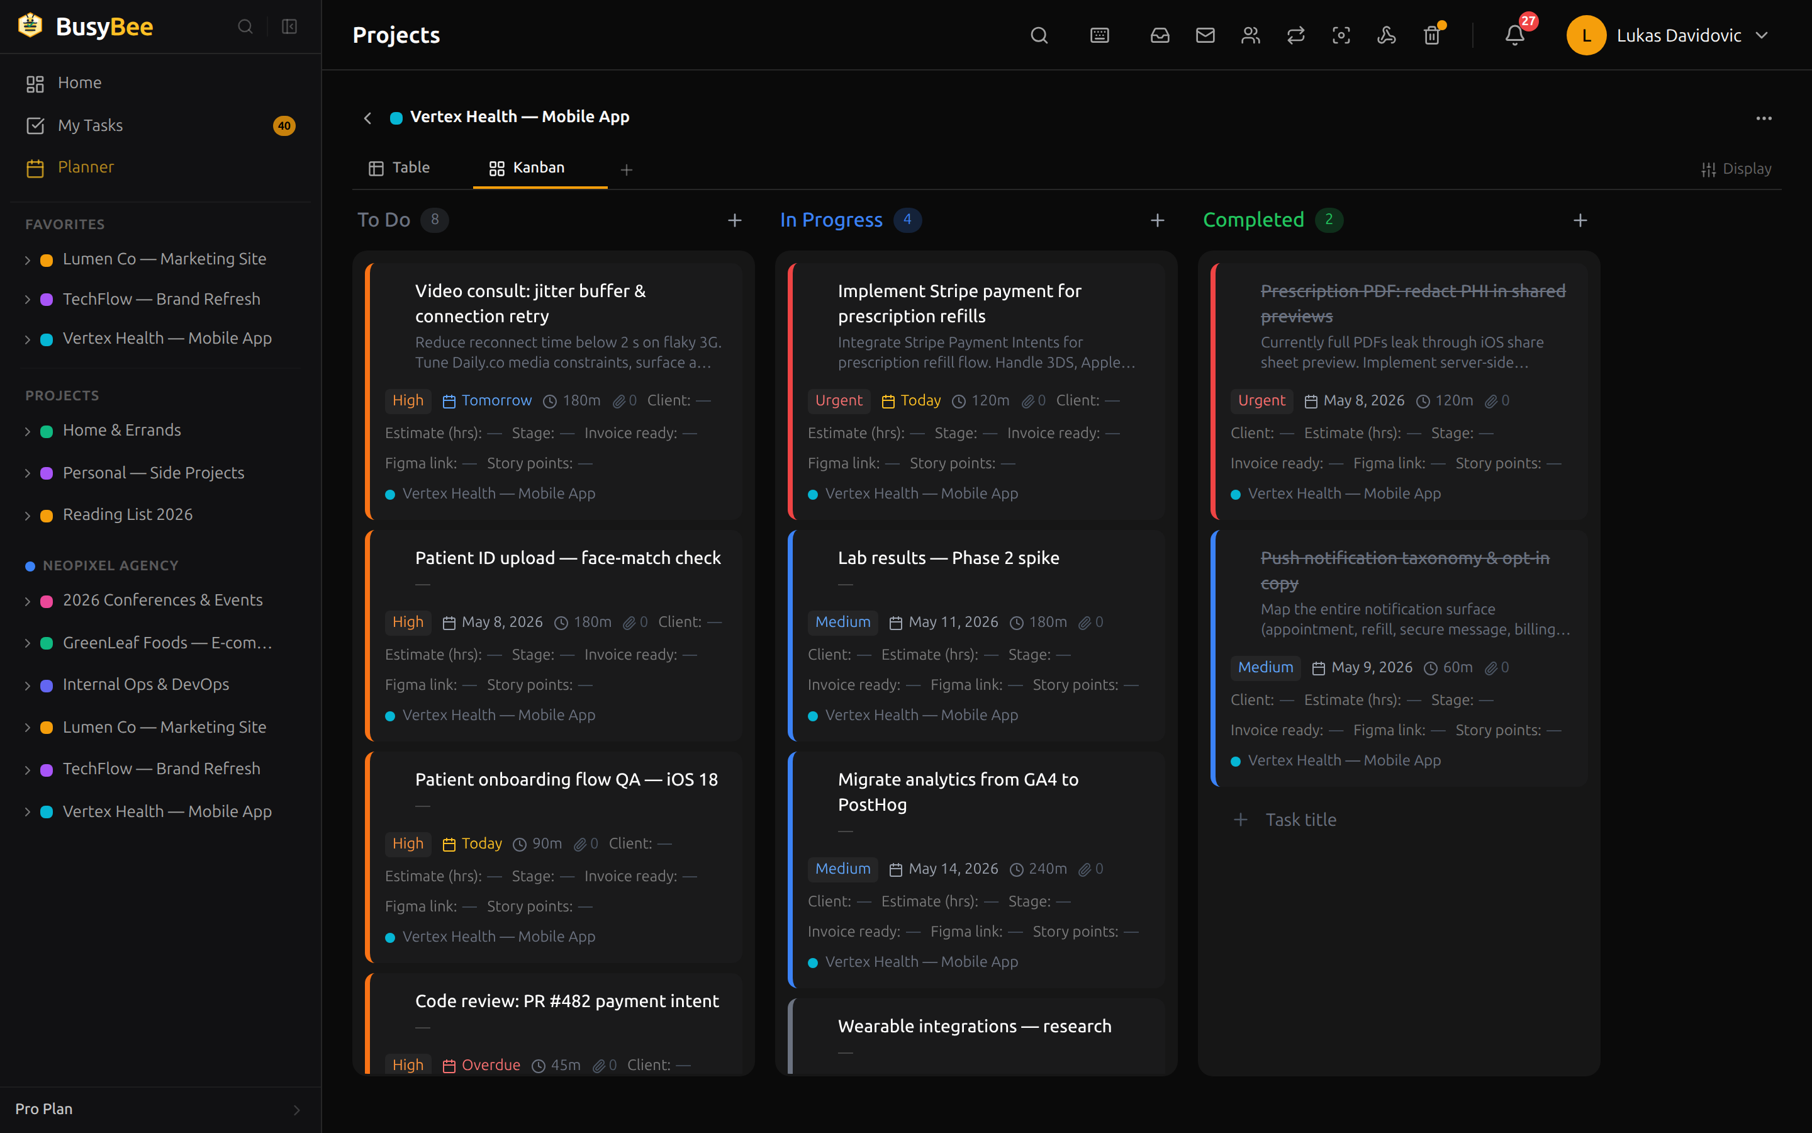Add a task in Completed column
Viewport: 1812px width, 1133px height.
(1580, 220)
